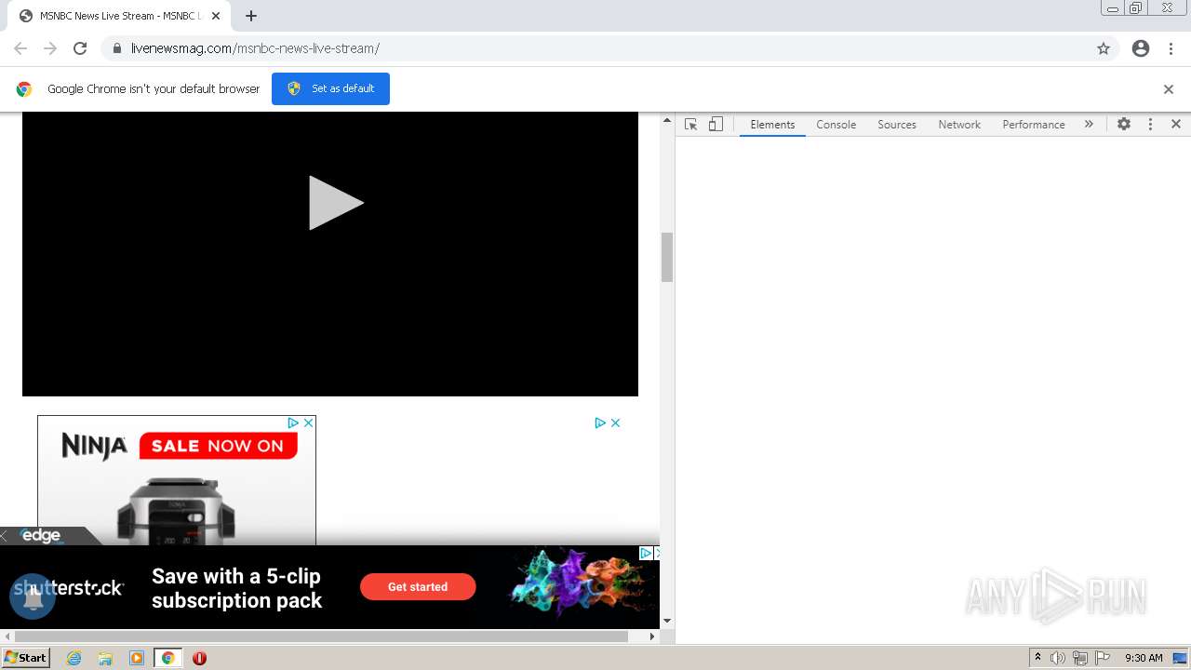Screen dimensions: 1191x670
Task: Go back to the previous page
Action: pyautogui.click(x=20, y=48)
